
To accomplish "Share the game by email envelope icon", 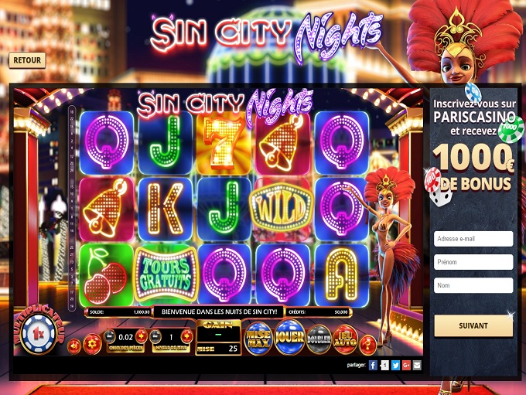I will (417, 365).
